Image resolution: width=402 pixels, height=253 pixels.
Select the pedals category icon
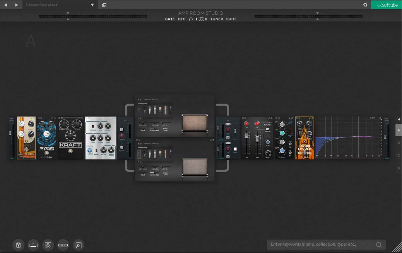point(18,245)
